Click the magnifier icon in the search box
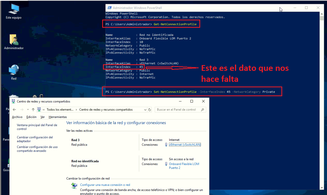 click(x=202, y=110)
